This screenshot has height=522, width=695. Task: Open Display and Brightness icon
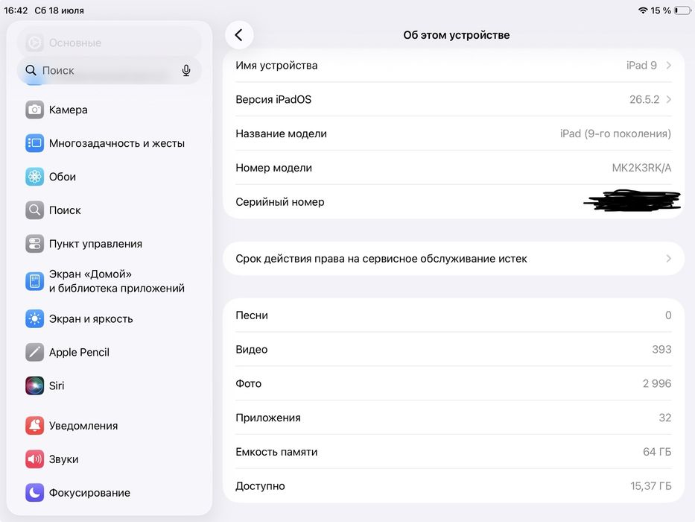click(34, 318)
